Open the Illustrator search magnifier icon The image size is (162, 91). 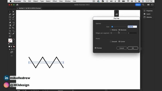pos(143,5)
